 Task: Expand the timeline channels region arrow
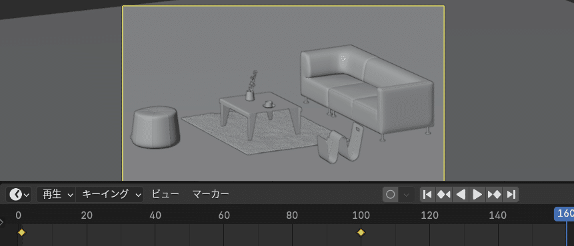1,221
